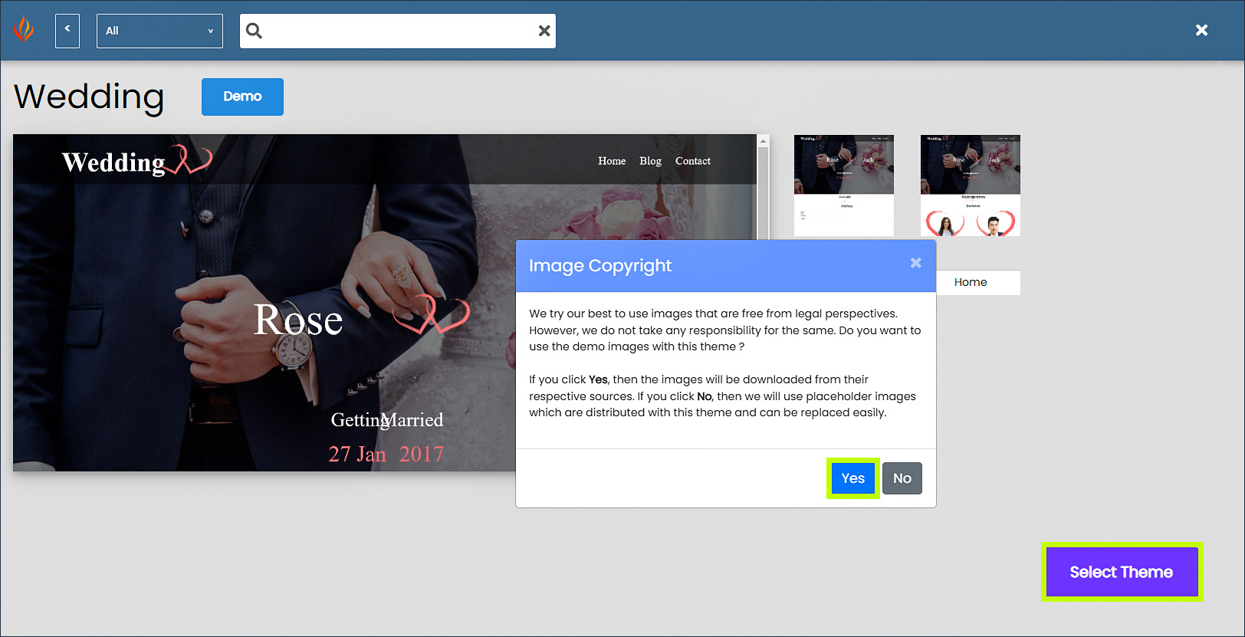Click the flame logo icon
The height and width of the screenshot is (637, 1245).
coord(24,29)
